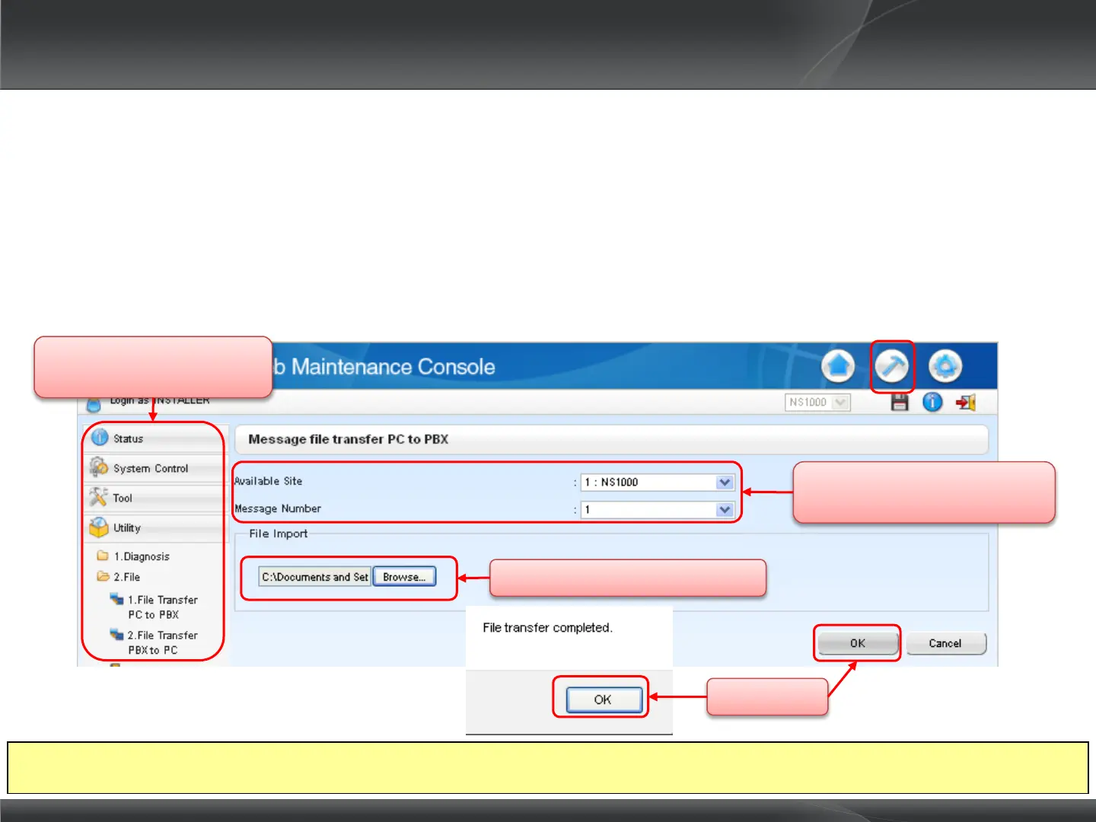Click the Maintenance Console title text
1096x822 pixels.
click(x=384, y=367)
